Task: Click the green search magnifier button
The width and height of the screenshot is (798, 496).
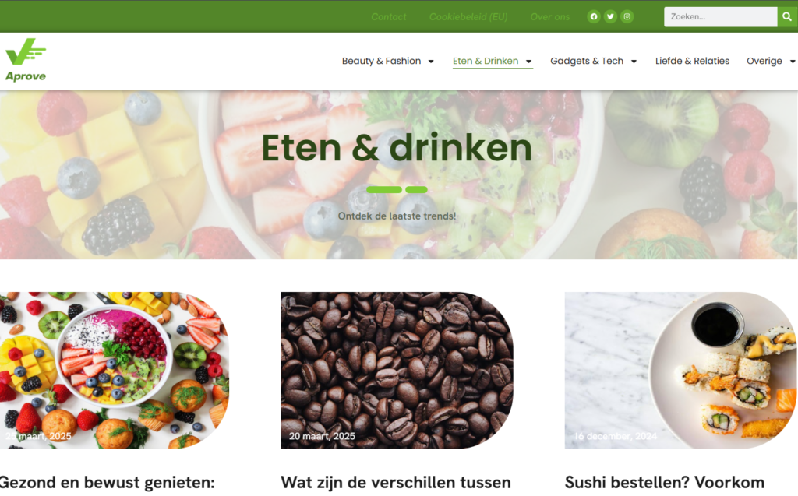Action: (787, 17)
